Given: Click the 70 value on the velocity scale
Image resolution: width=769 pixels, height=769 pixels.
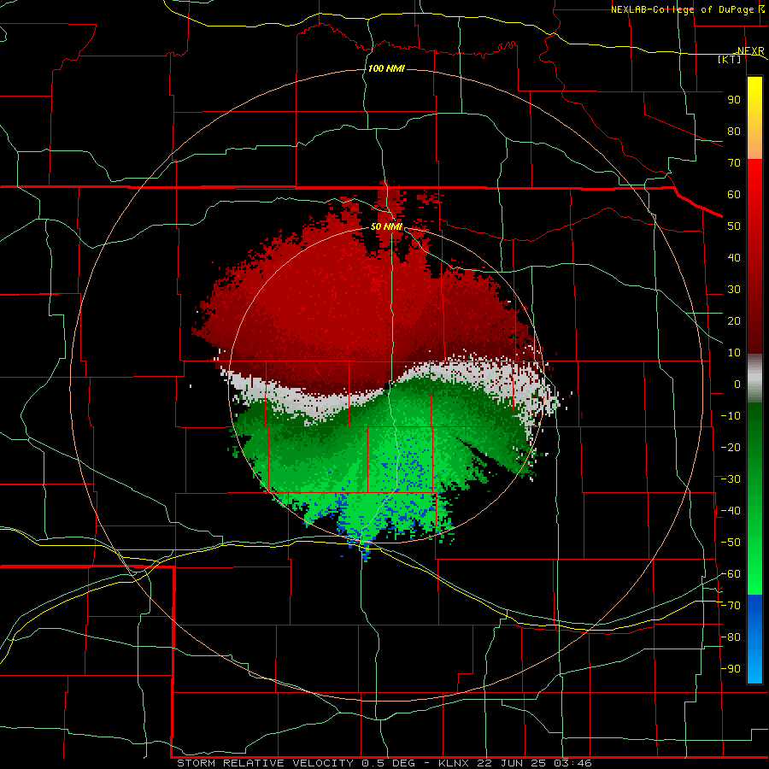Looking at the screenshot, I should (734, 163).
